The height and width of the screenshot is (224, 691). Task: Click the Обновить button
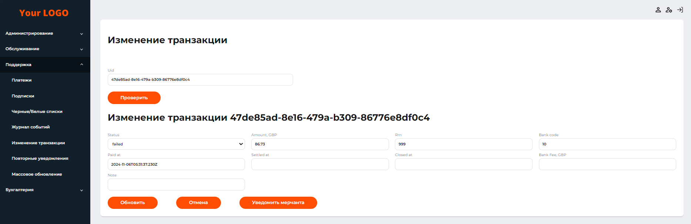tap(133, 203)
